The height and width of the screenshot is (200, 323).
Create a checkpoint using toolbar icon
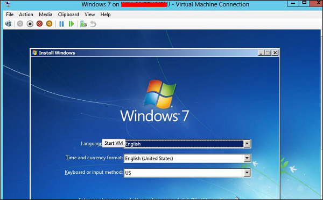coord(83,24)
